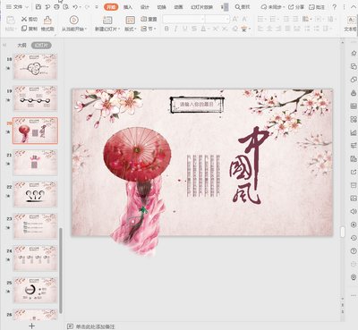This screenshot has width=358, height=330.
Task: Select slide 25 thumbnail
Action: point(35,290)
